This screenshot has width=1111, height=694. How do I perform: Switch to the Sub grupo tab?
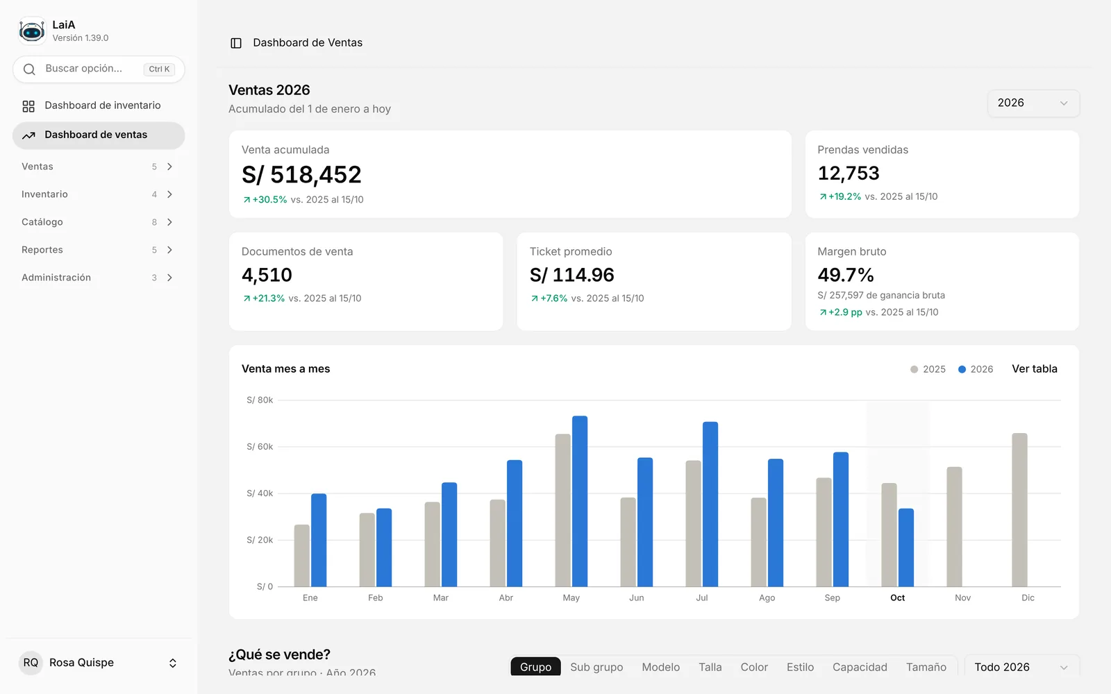[x=596, y=667]
